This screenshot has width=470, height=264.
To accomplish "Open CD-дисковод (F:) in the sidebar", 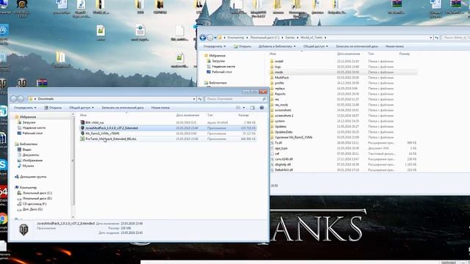I will [35, 204].
